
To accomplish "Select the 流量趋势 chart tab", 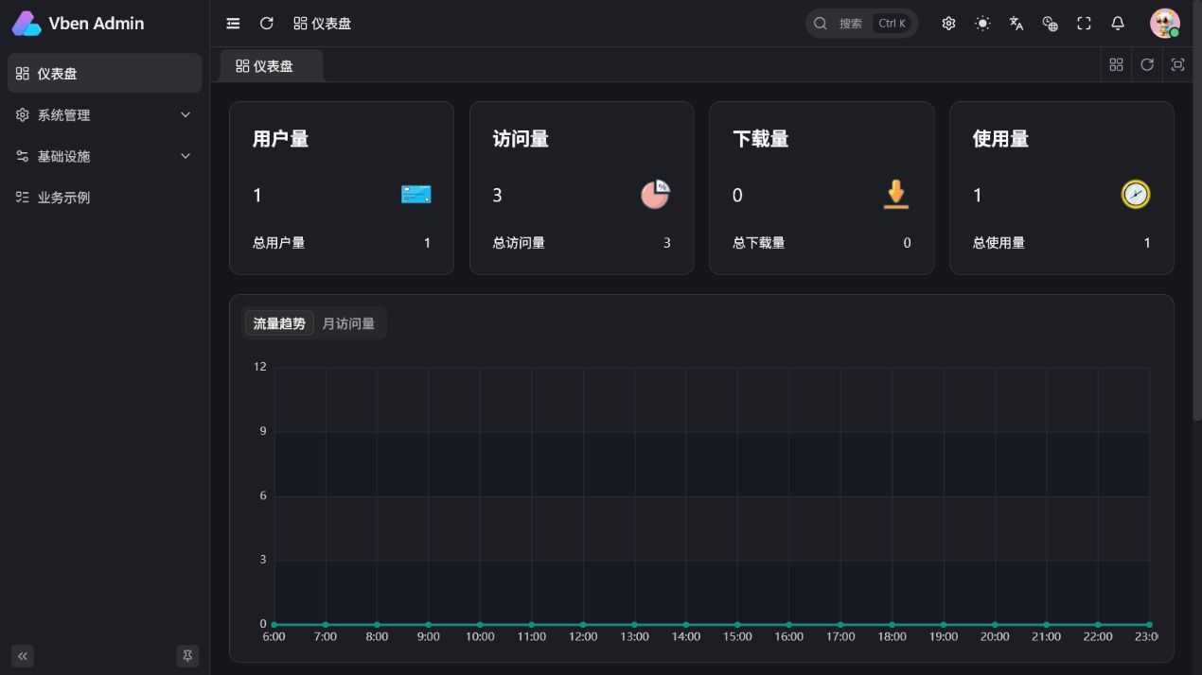I will (279, 323).
